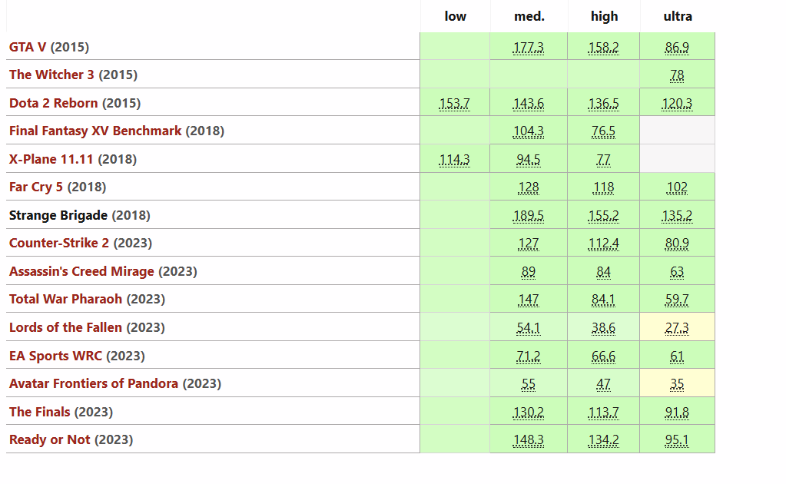Click Assassin's Creed Mirage high value 84

pyautogui.click(x=604, y=272)
